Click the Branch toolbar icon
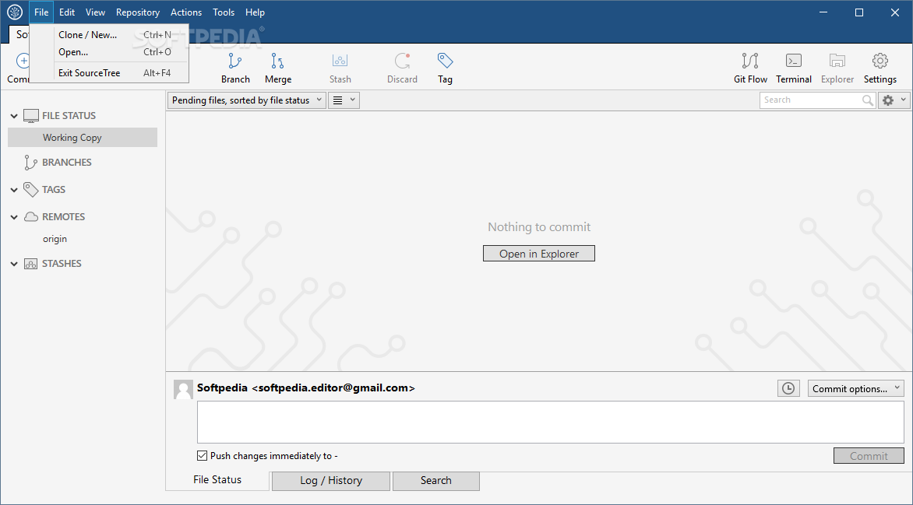The height and width of the screenshot is (505, 913). click(x=235, y=61)
